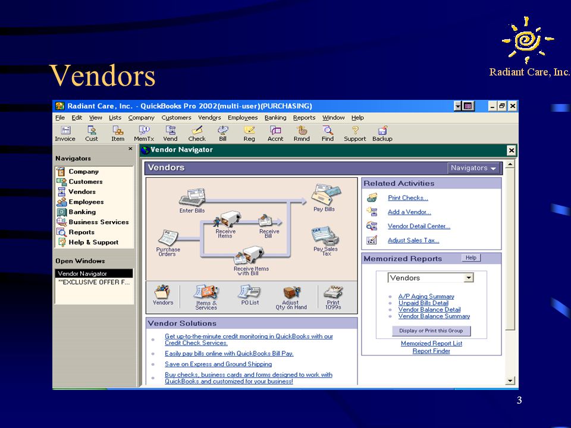Select Business Services navigator

click(x=99, y=222)
